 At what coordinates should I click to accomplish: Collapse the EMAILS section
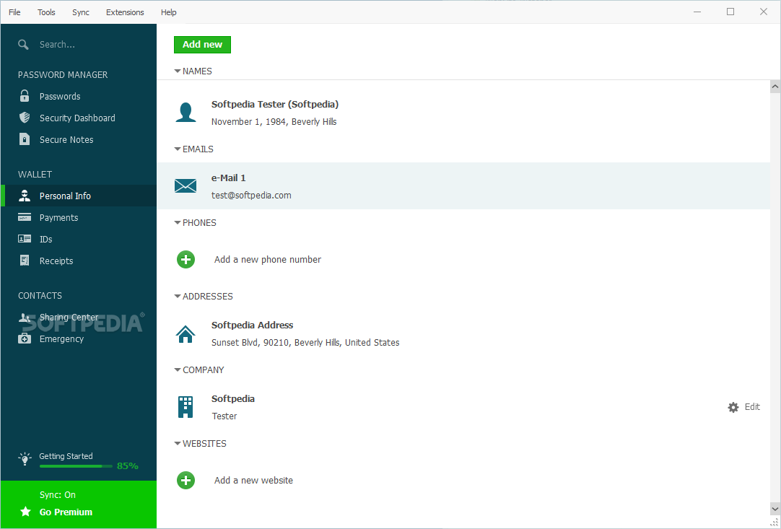pyautogui.click(x=178, y=149)
